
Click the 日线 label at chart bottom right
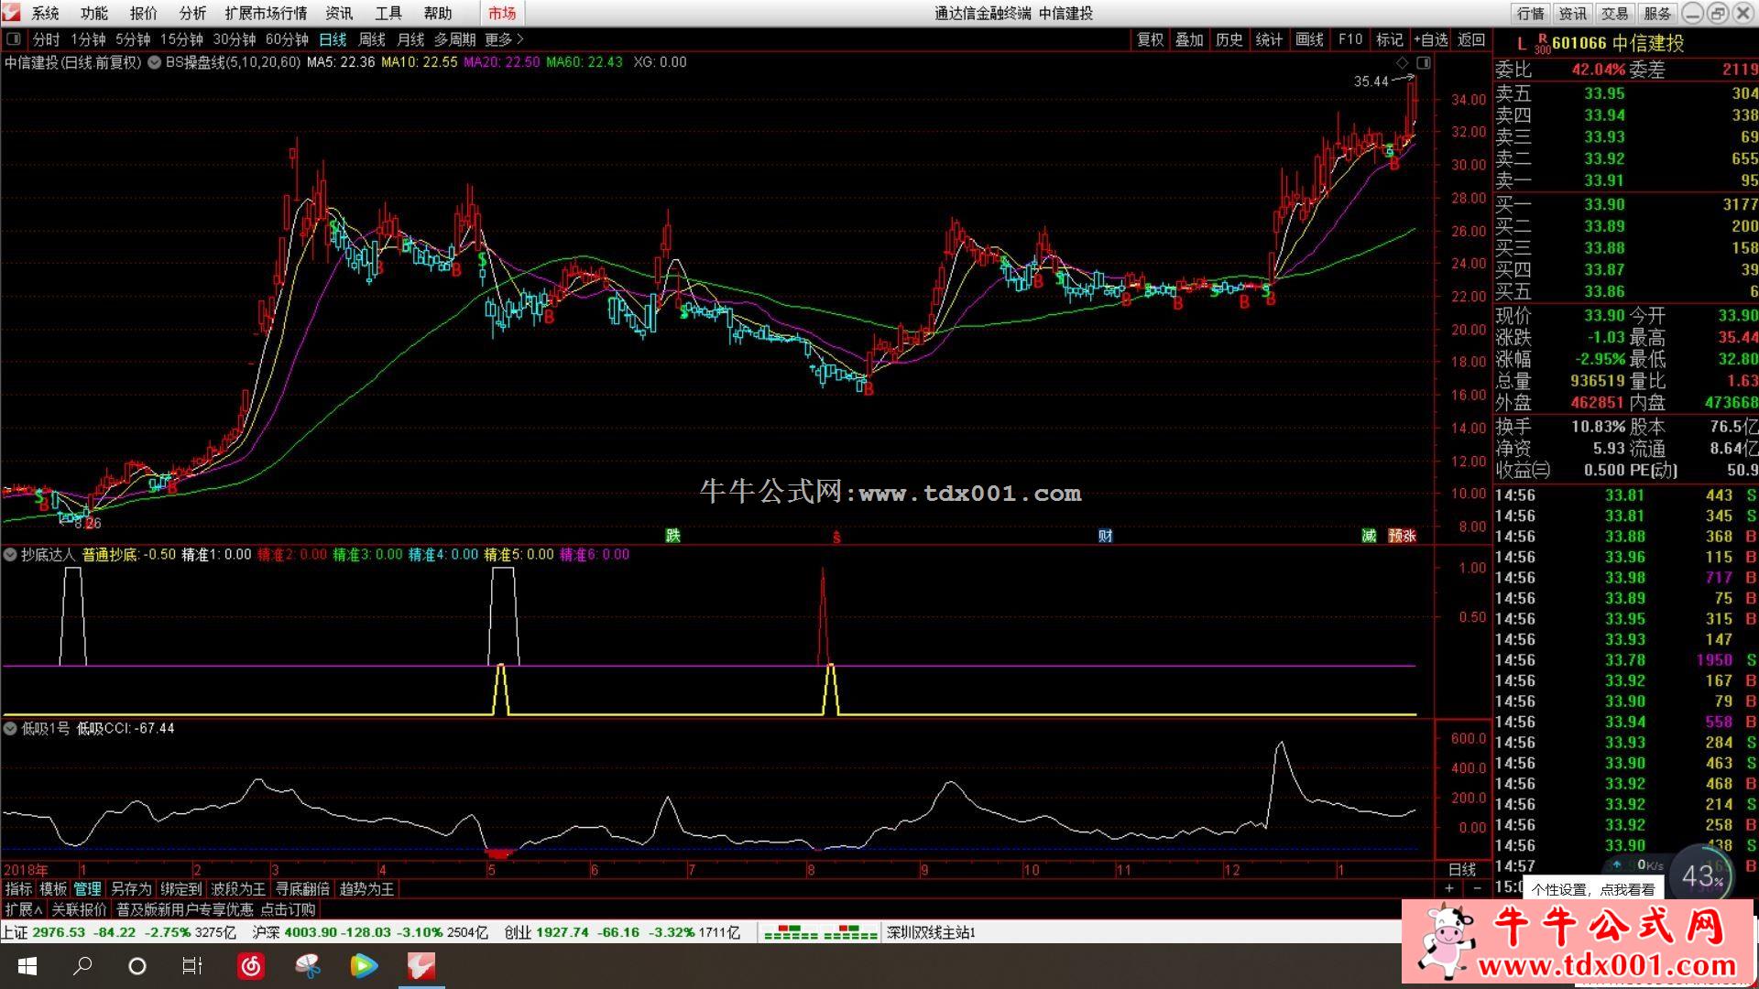click(1462, 869)
